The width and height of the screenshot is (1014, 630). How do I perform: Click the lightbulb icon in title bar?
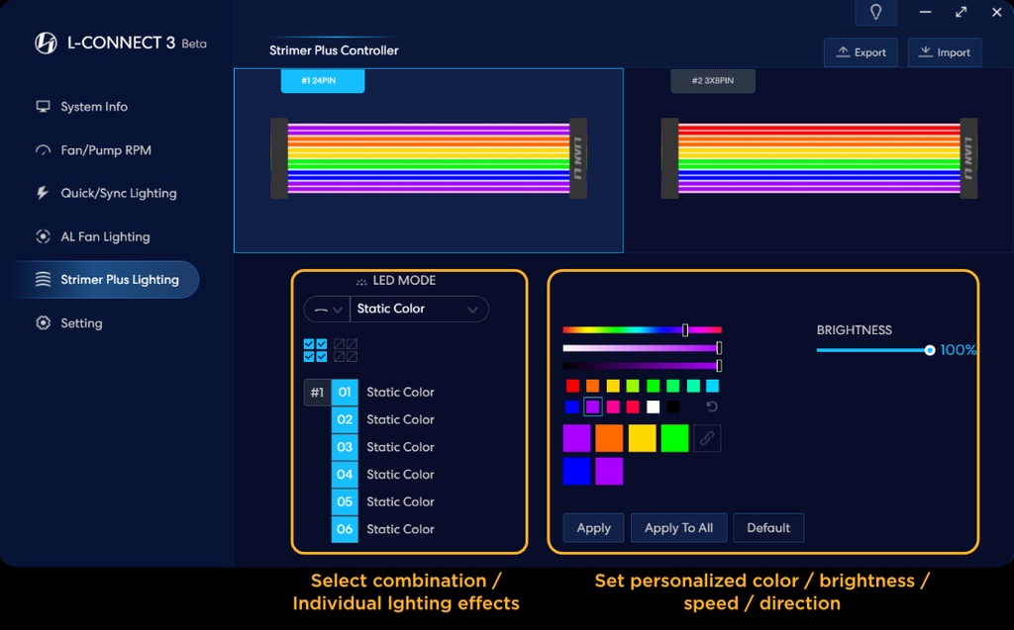[875, 13]
